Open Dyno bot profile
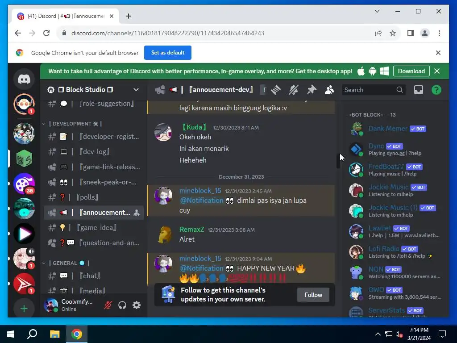The height and width of the screenshot is (343, 457). point(395,149)
